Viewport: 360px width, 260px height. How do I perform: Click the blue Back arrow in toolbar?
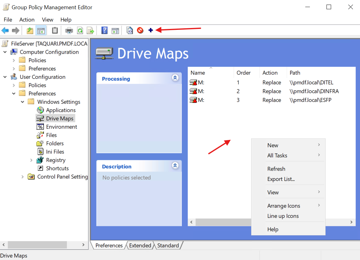click(x=5, y=30)
